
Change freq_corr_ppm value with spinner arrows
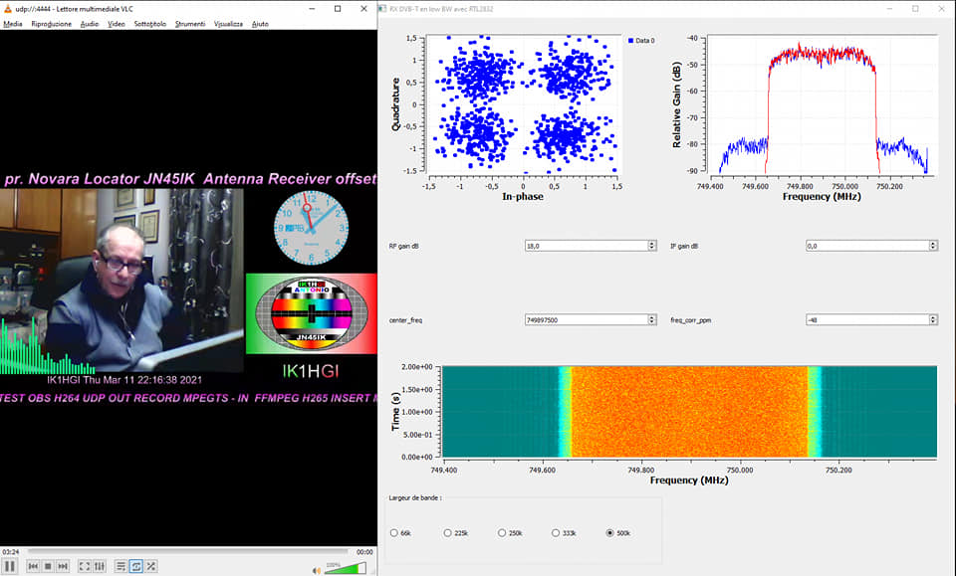[x=933, y=319]
